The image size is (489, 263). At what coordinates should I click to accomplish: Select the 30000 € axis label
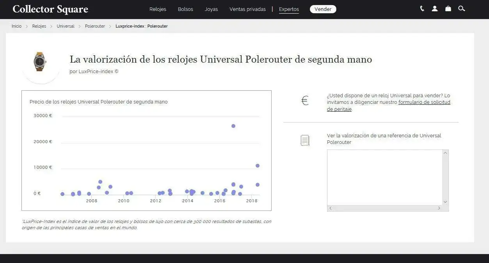coord(43,116)
